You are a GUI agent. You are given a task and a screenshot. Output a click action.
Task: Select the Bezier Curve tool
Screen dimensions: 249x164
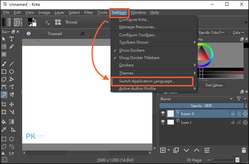[4, 87]
